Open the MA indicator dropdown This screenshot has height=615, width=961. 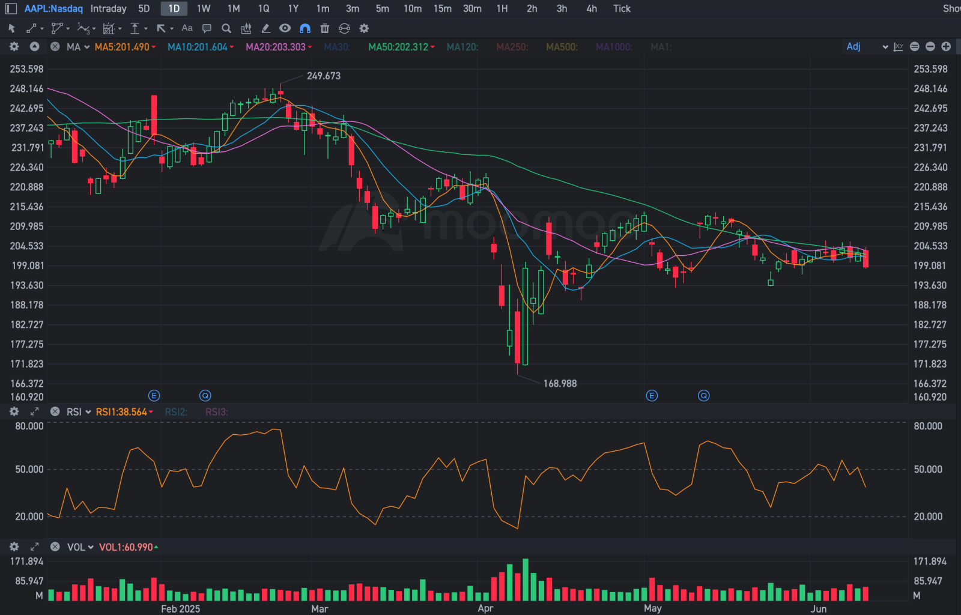pos(79,47)
